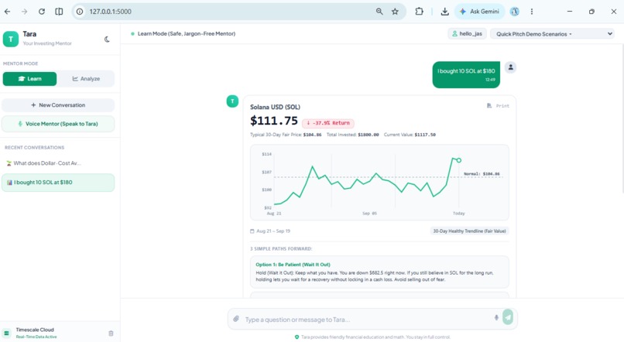The width and height of the screenshot is (624, 342).
Task: Click the browser forward arrow
Action: pos(24,12)
